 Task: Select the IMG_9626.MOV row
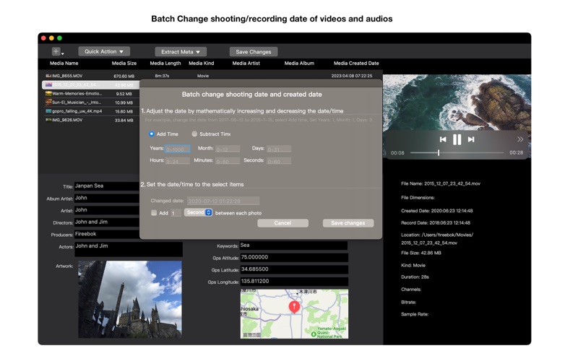[91, 120]
